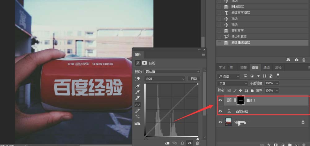Create new fill or adjustment layer
The height and width of the screenshot is (146, 310).
point(283,145)
